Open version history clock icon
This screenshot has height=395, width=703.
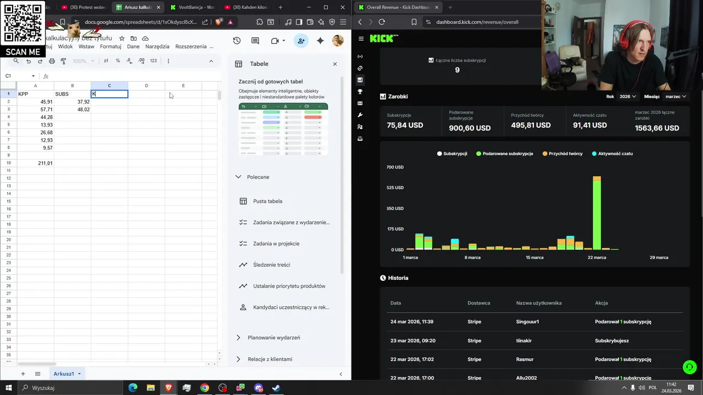pos(237,41)
